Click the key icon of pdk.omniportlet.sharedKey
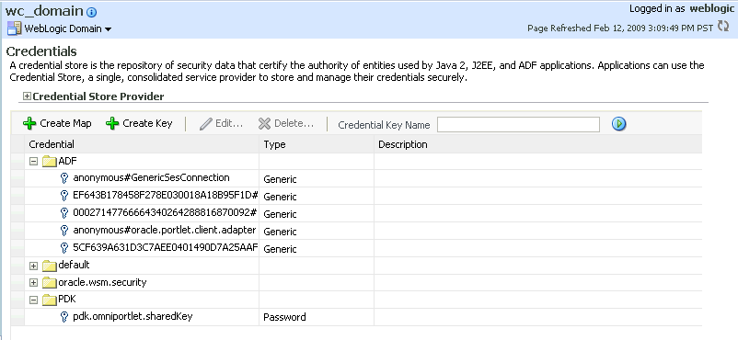Screen dimensions: 738x340 [65, 317]
